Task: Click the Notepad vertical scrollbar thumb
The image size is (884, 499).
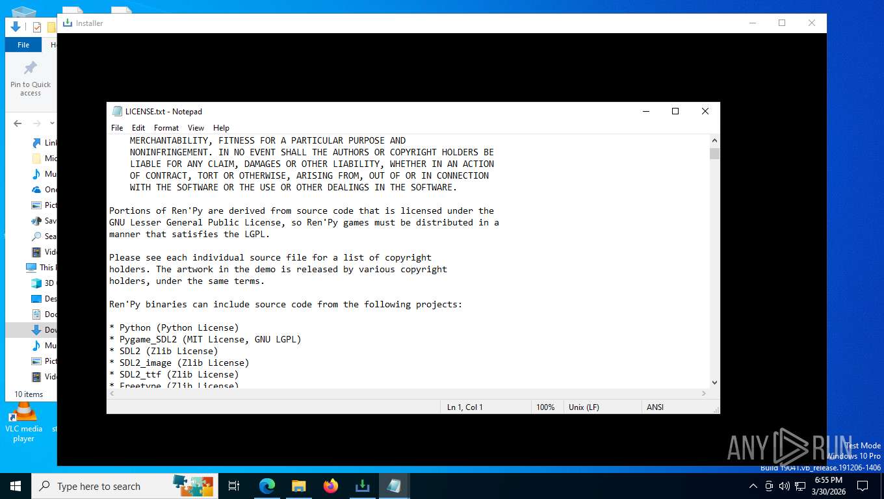Action: coord(714,153)
